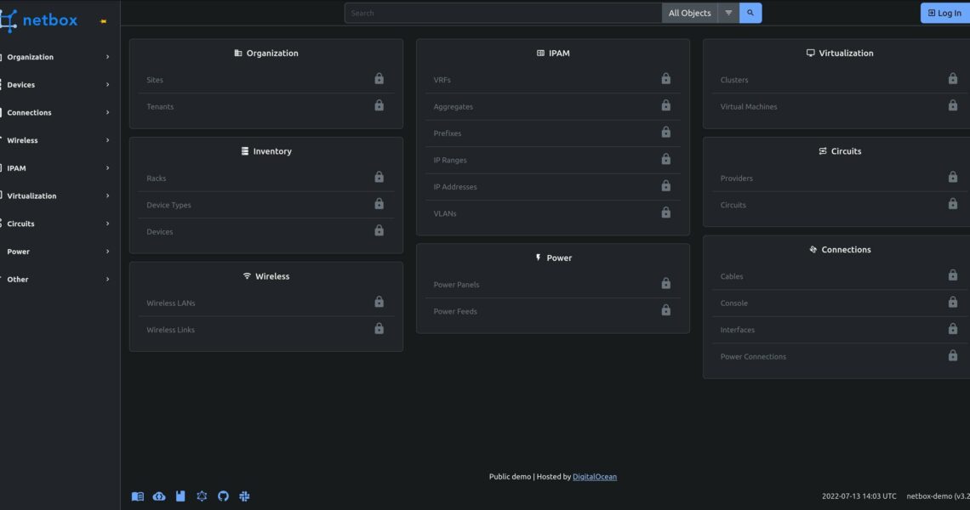The height and width of the screenshot is (510, 970).
Task: Click the lock icon beside Sites
Action: click(379, 79)
